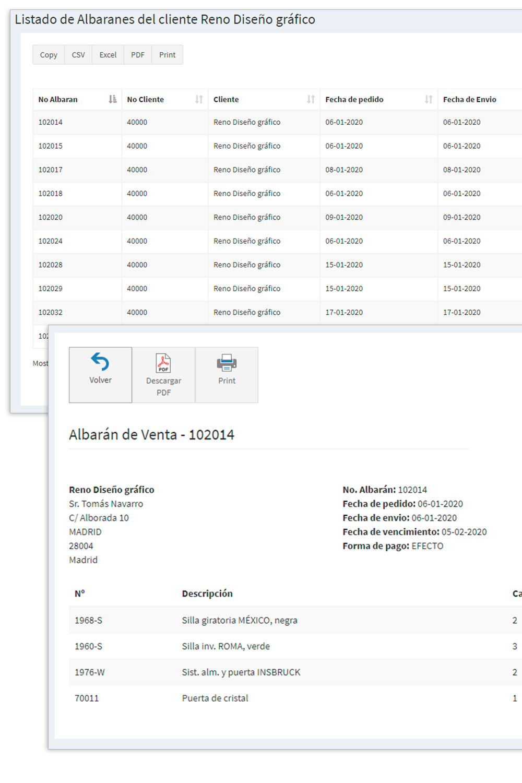Click albarán number 102029
Image resolution: width=522 pixels, height=783 pixels.
[x=50, y=288]
